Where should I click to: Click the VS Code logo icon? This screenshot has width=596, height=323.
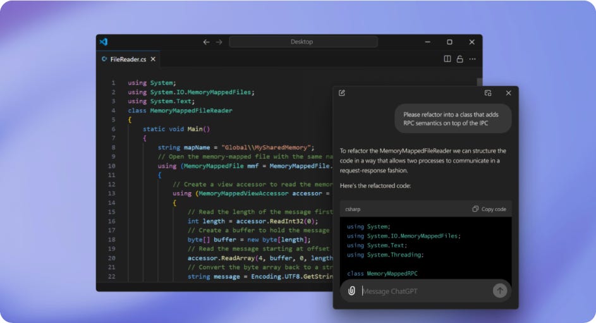[104, 42]
